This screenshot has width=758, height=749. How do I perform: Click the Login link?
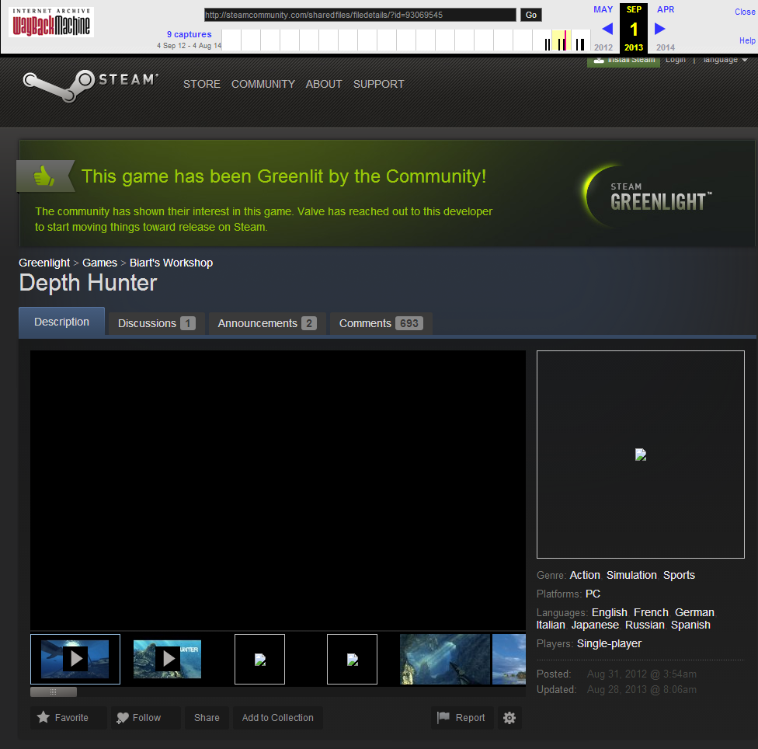coord(676,60)
